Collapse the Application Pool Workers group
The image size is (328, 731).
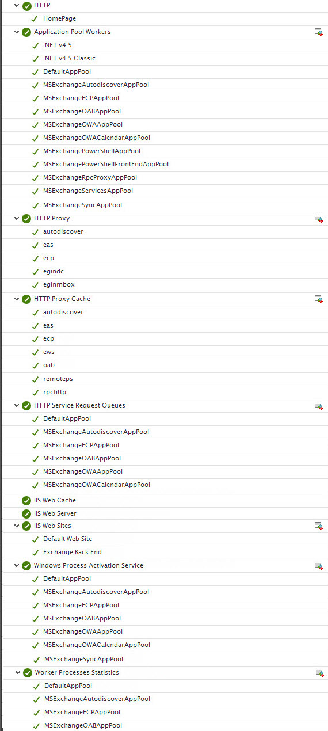[x=17, y=32]
